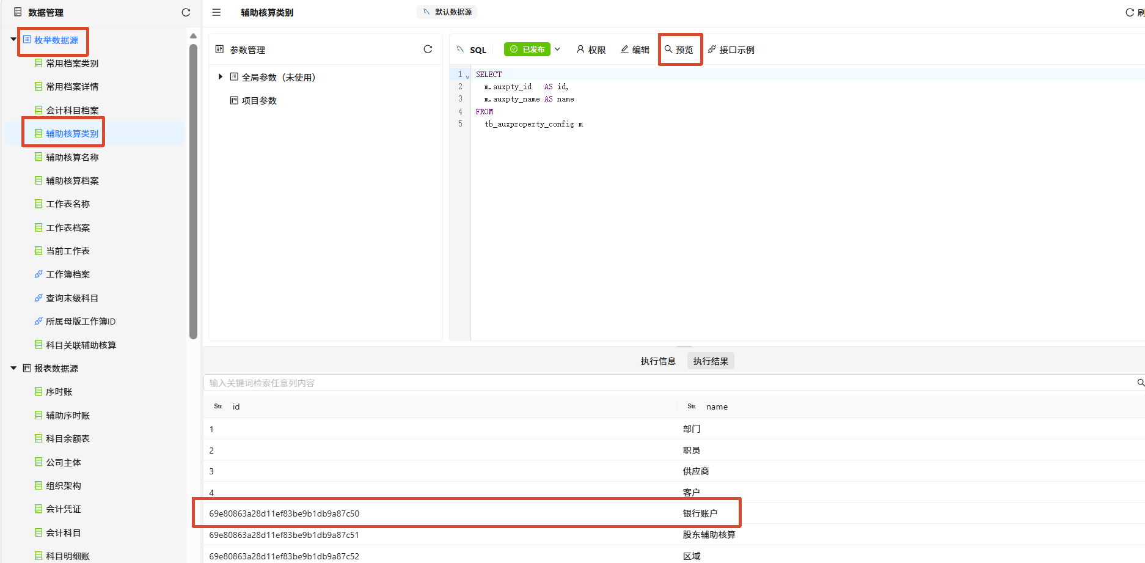This screenshot has width=1145, height=563.
Task: Open 权限 permissions settings
Action: tap(591, 50)
